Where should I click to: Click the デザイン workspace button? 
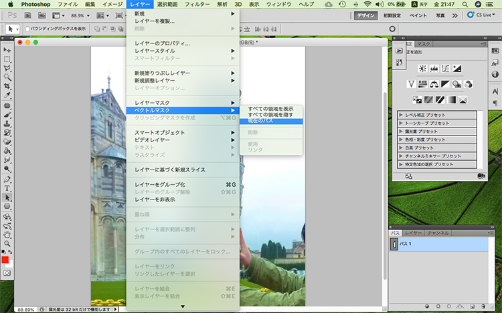tap(366, 15)
